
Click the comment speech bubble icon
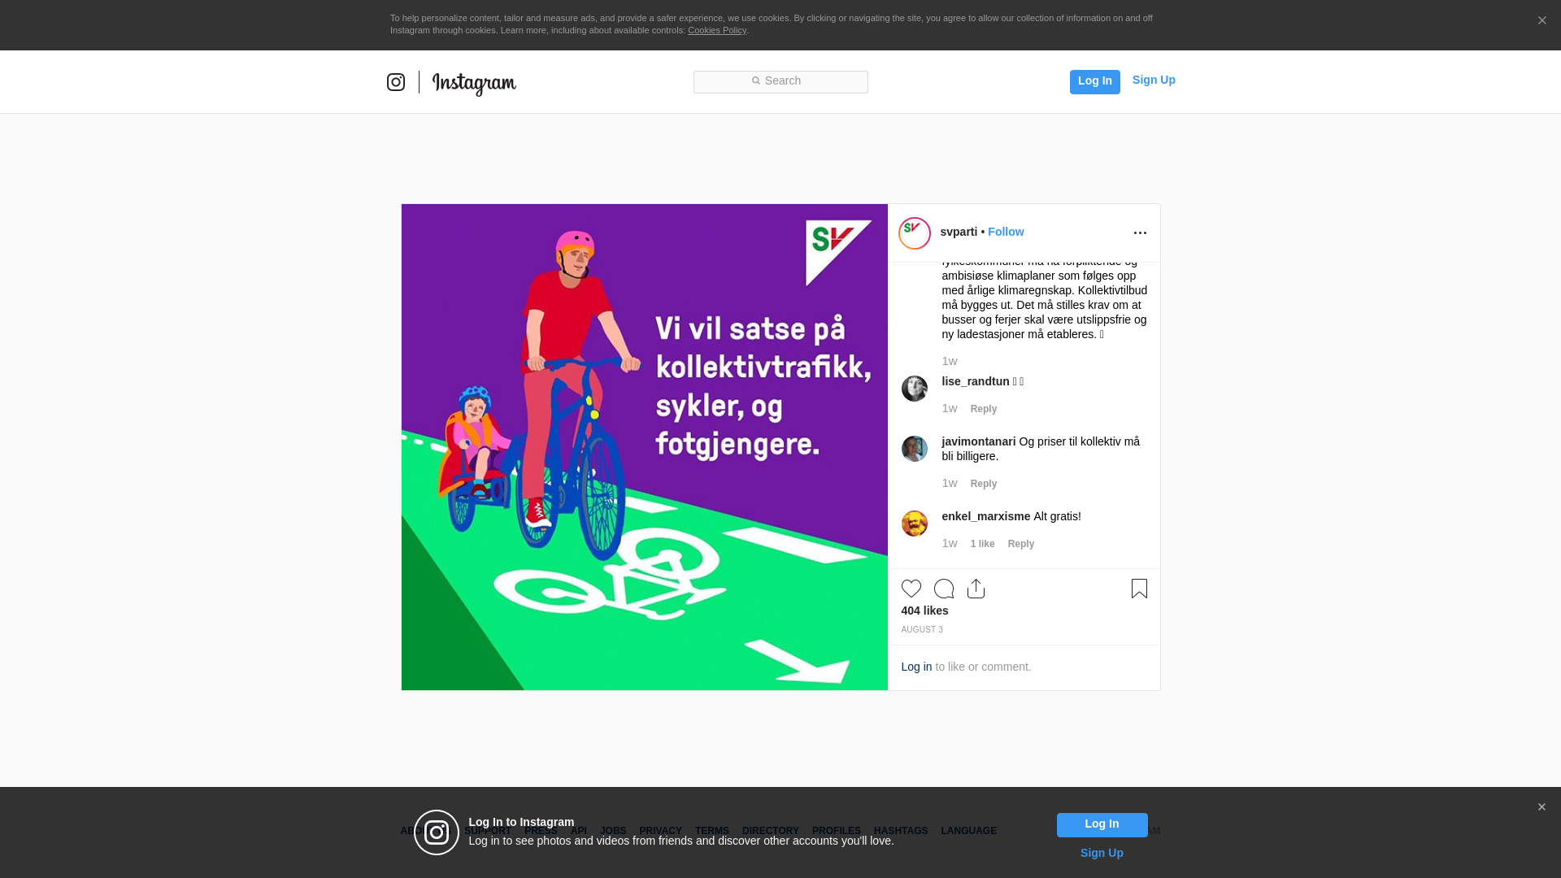click(944, 589)
